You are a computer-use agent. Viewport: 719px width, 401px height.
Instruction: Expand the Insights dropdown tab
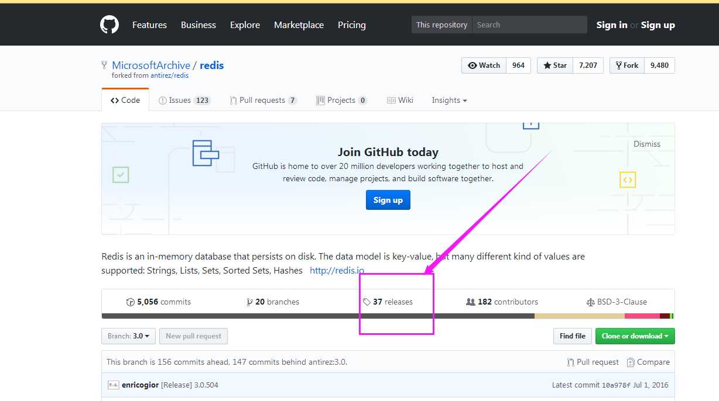point(449,100)
